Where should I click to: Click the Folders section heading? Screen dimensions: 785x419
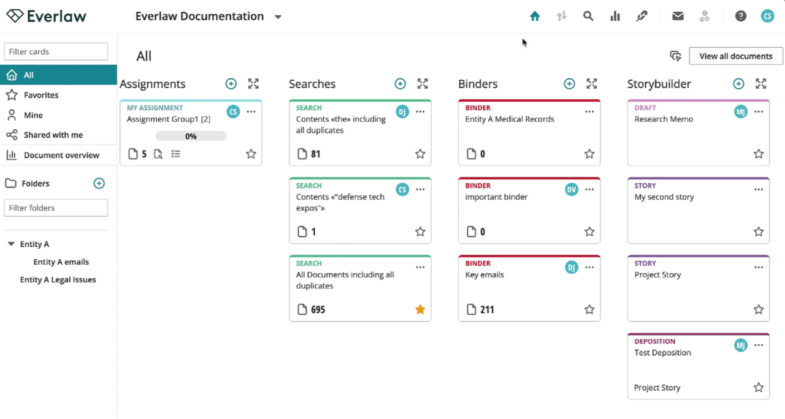(36, 183)
